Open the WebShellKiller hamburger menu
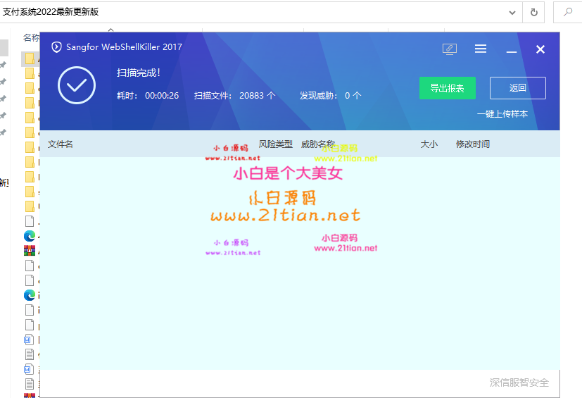Image resolution: width=582 pixels, height=398 pixels. pos(481,49)
